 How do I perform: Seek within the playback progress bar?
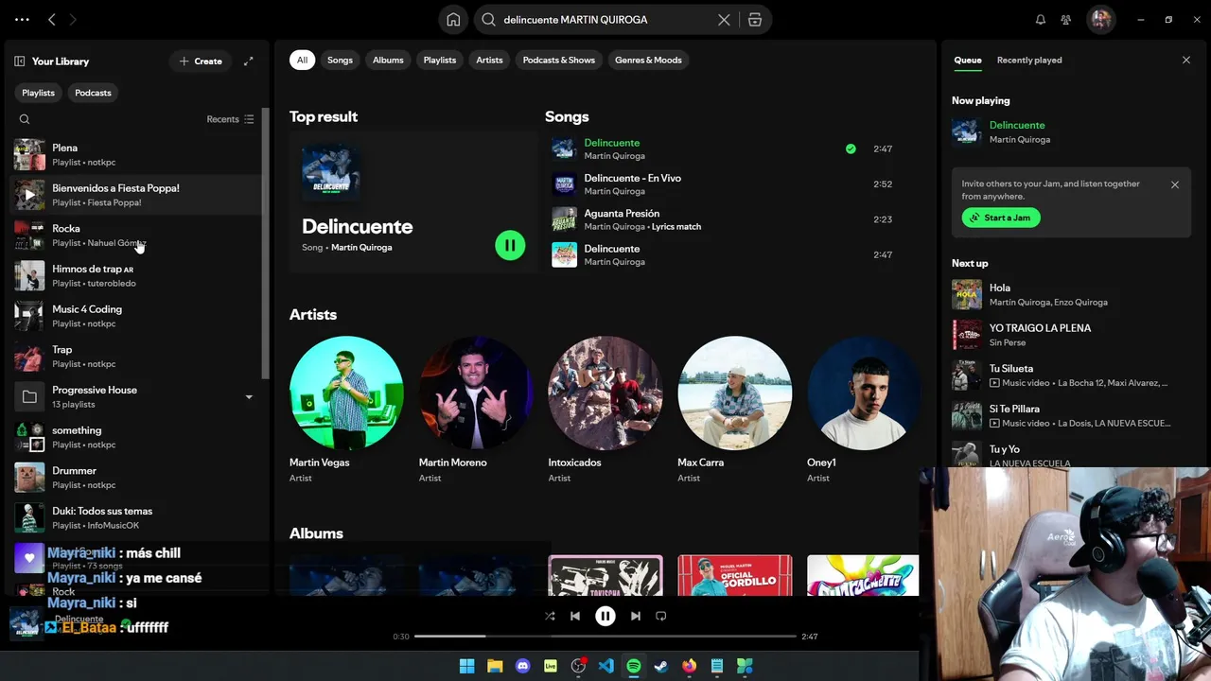605,637
